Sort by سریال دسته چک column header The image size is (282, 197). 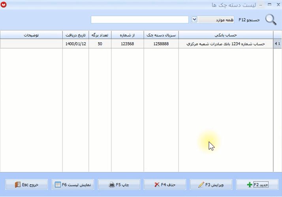161,35
